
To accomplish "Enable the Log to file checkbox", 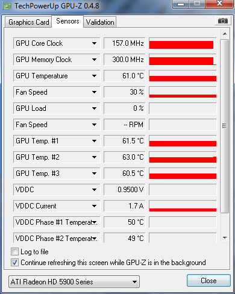I will pos(14,252).
